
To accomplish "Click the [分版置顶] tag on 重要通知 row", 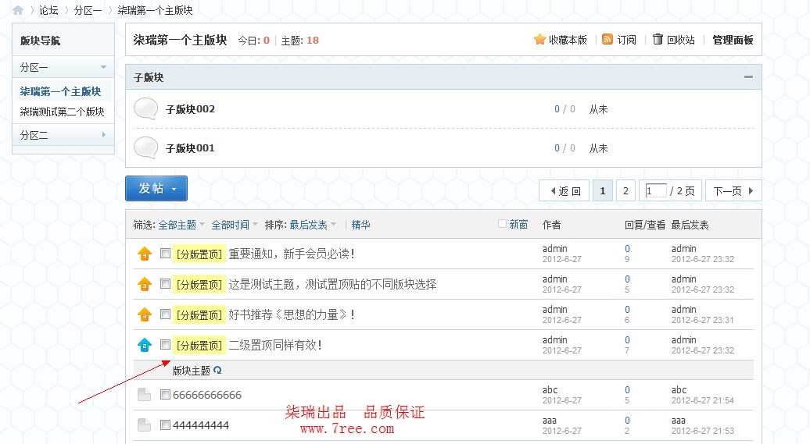I will pyautogui.click(x=199, y=254).
